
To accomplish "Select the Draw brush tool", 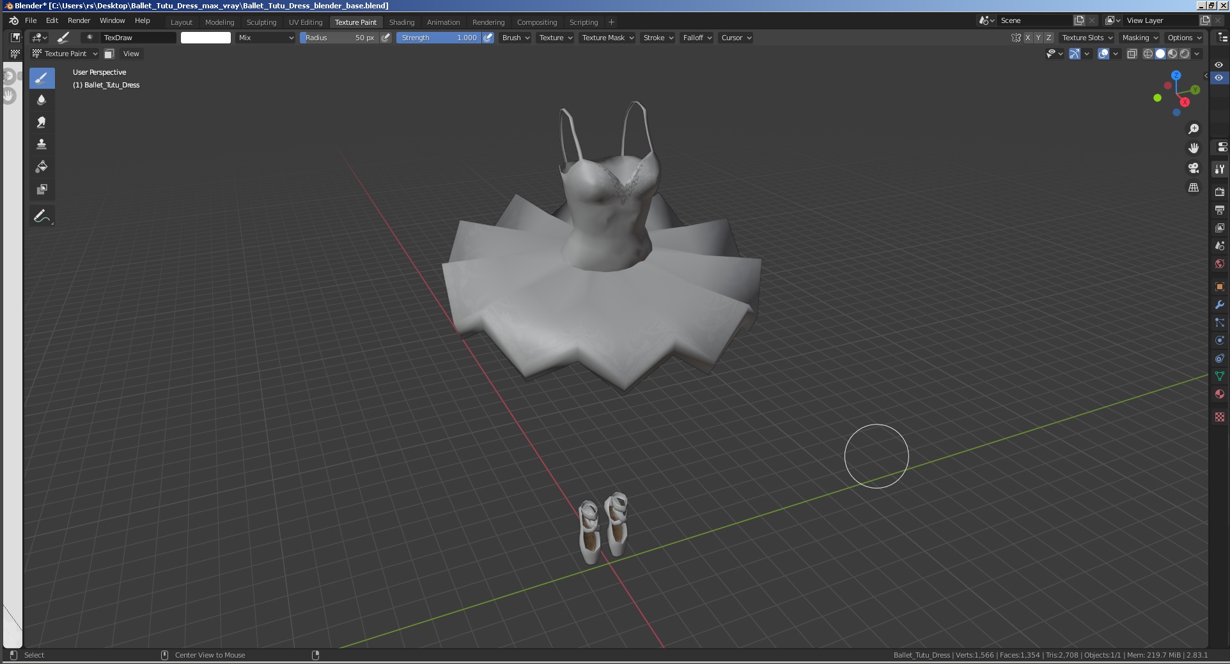I will [42, 79].
